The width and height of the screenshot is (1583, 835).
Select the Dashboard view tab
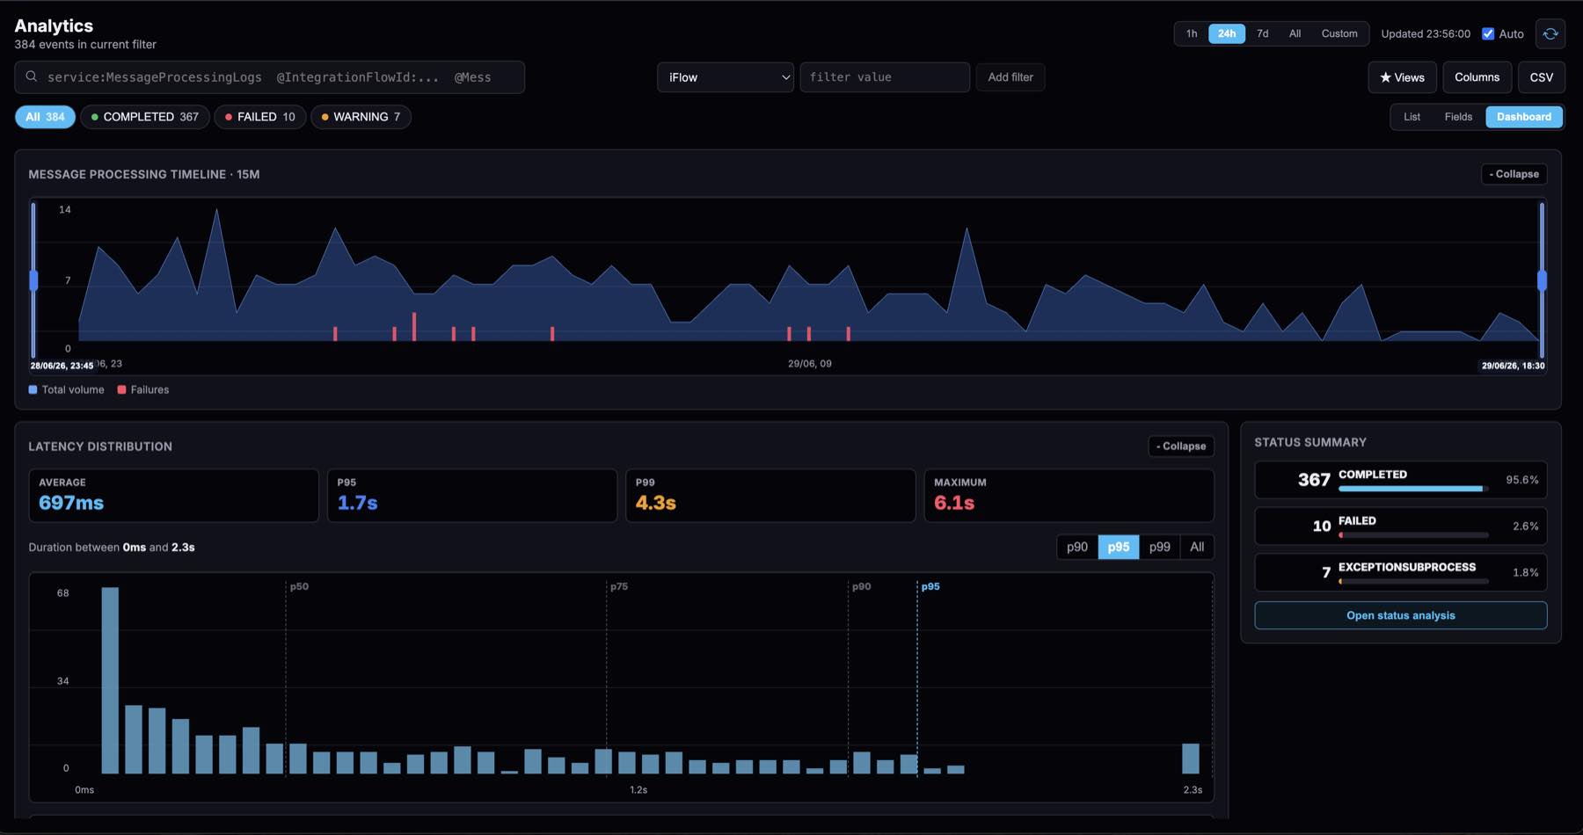click(1524, 117)
